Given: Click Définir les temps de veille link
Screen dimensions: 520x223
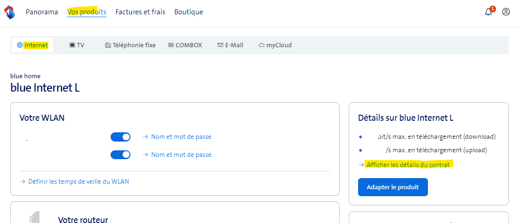Looking at the screenshot, I should [78, 181].
